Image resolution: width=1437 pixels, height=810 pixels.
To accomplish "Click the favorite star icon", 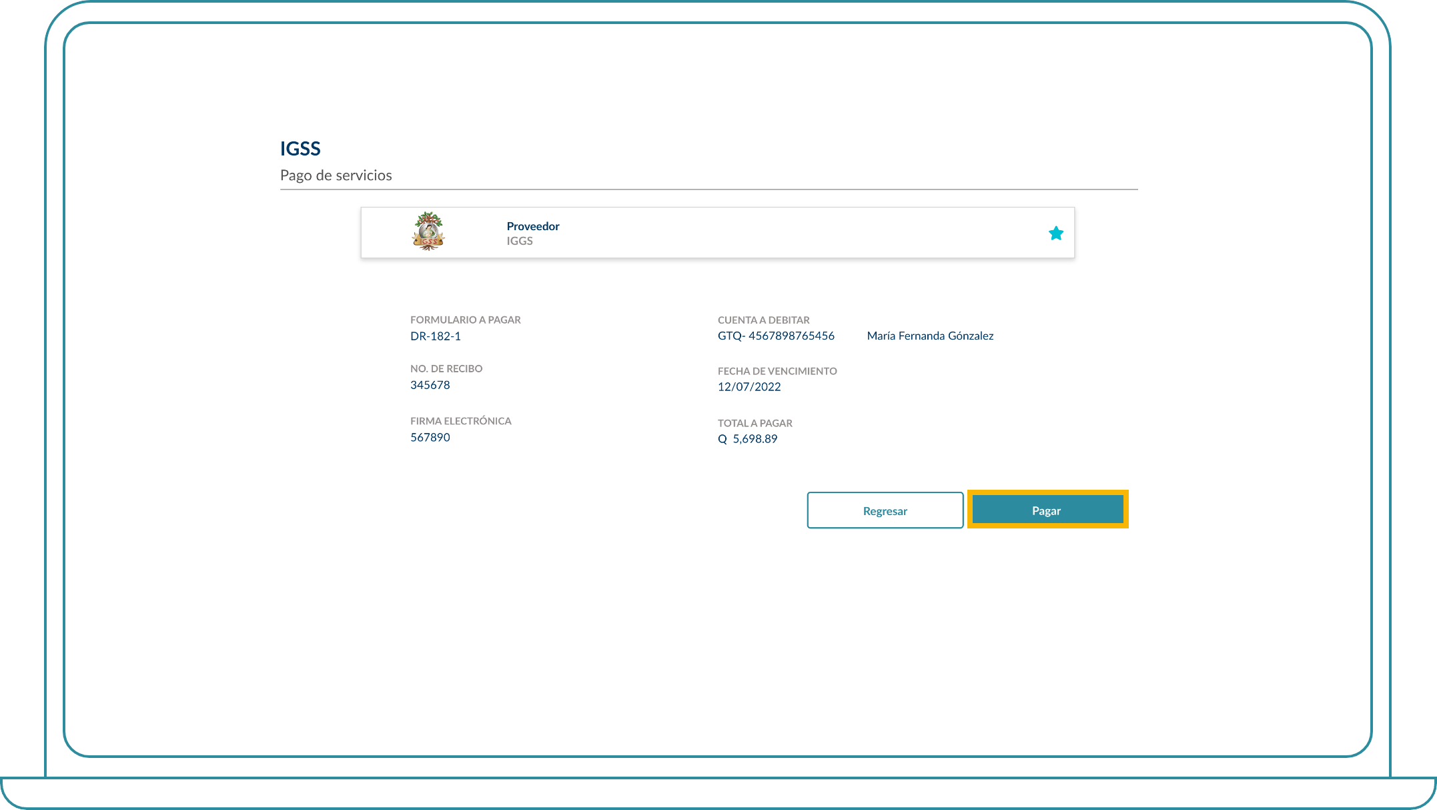I will pos(1055,233).
